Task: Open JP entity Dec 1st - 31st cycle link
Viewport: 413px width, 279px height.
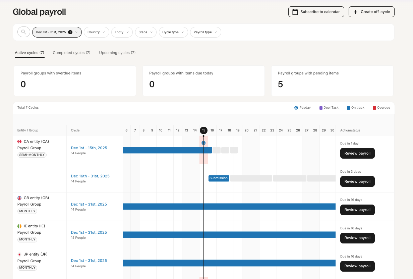Action: click(x=89, y=261)
